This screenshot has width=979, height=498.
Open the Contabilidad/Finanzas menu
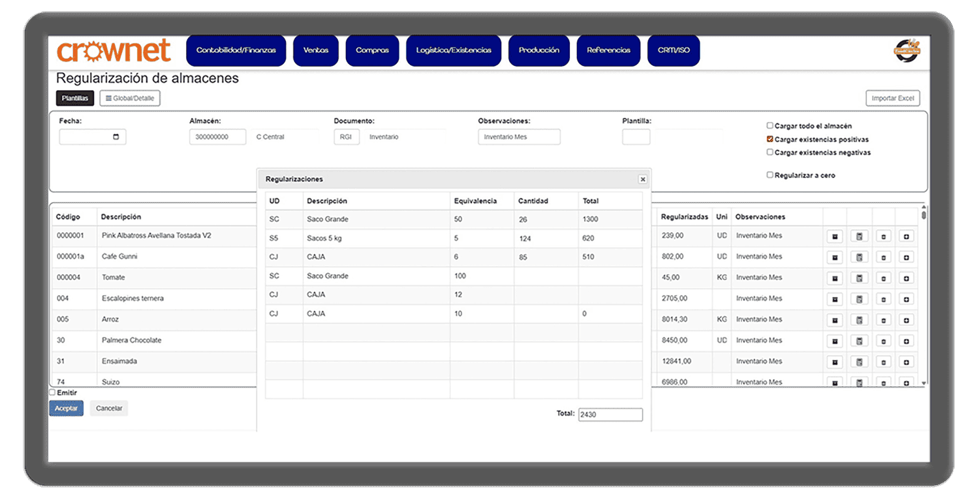pyautogui.click(x=236, y=50)
